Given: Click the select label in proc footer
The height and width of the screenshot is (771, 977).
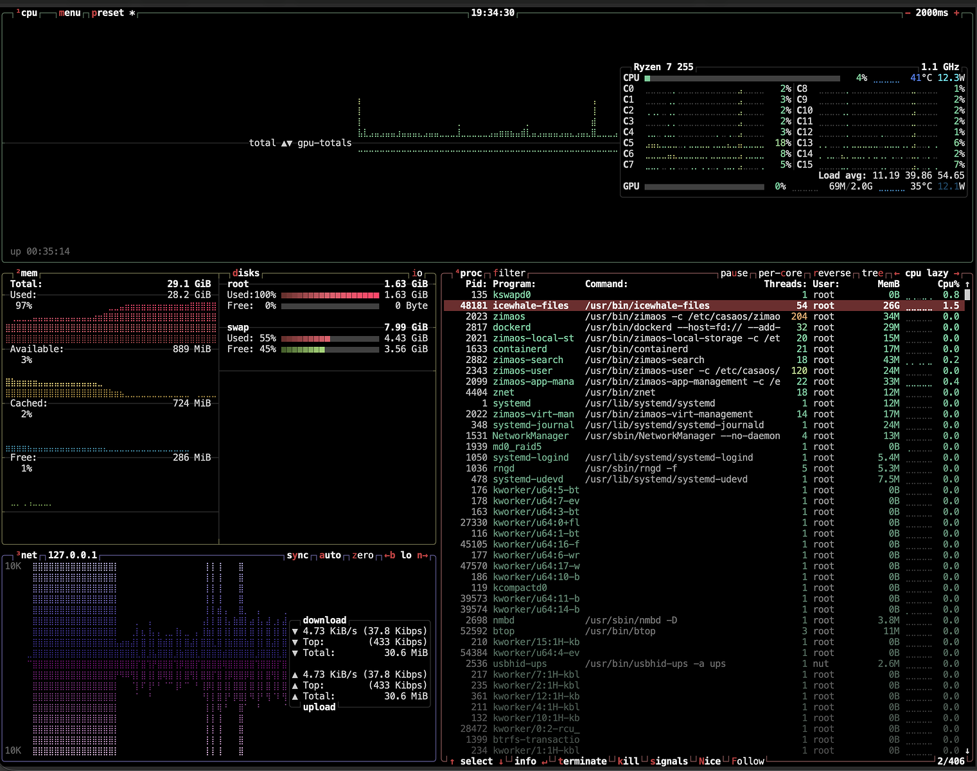Looking at the screenshot, I should pyautogui.click(x=477, y=761).
